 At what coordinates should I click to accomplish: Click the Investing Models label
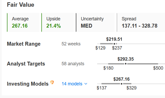[28, 84]
